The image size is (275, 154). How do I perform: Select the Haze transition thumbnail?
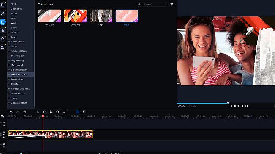[x=127, y=16]
